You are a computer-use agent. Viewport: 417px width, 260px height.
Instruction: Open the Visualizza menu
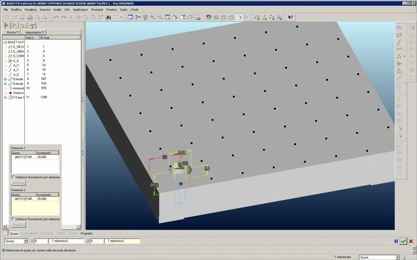point(31,10)
